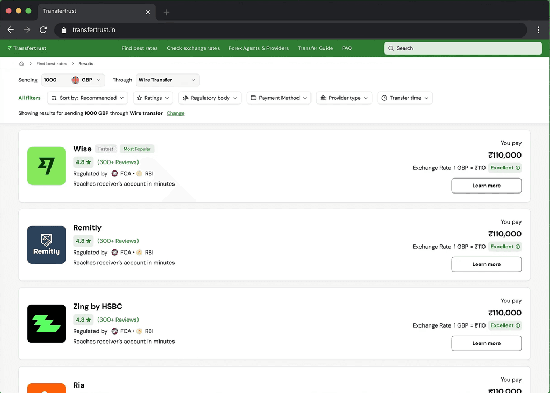Open a new browser tab with plus
This screenshot has height=393, width=550.
[x=167, y=12]
